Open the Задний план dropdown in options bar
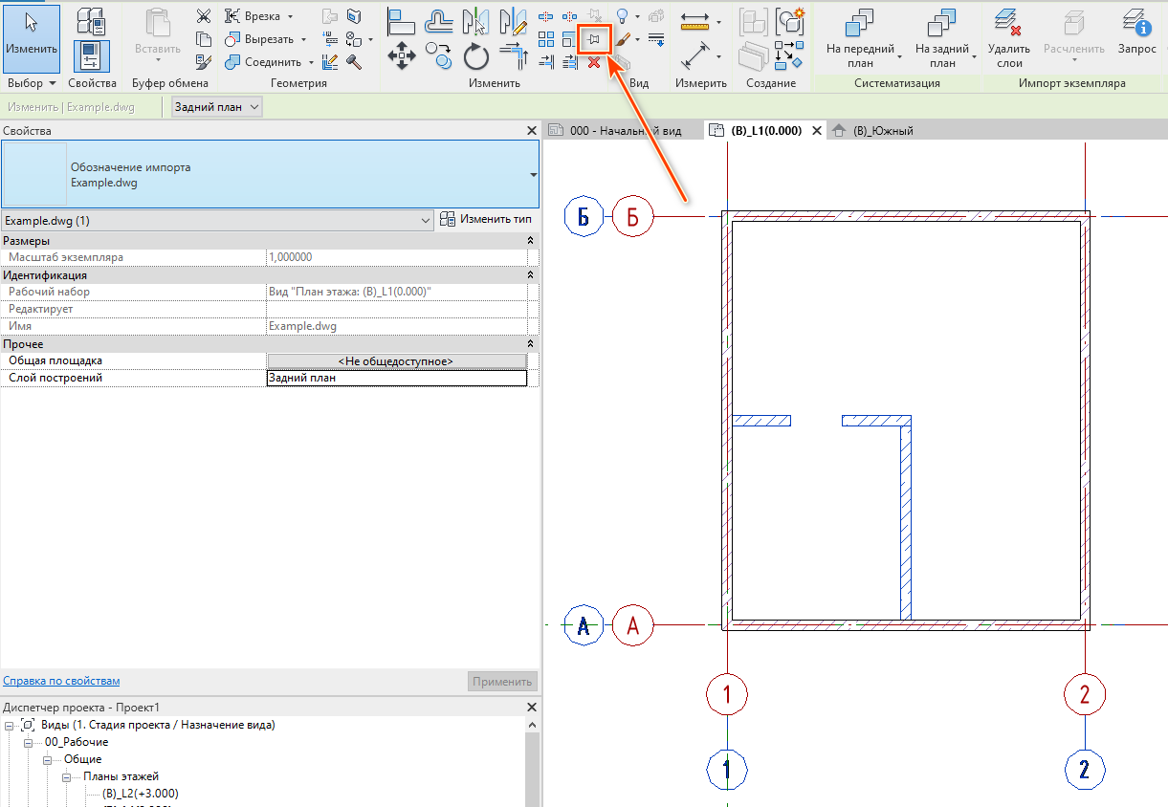 216,107
